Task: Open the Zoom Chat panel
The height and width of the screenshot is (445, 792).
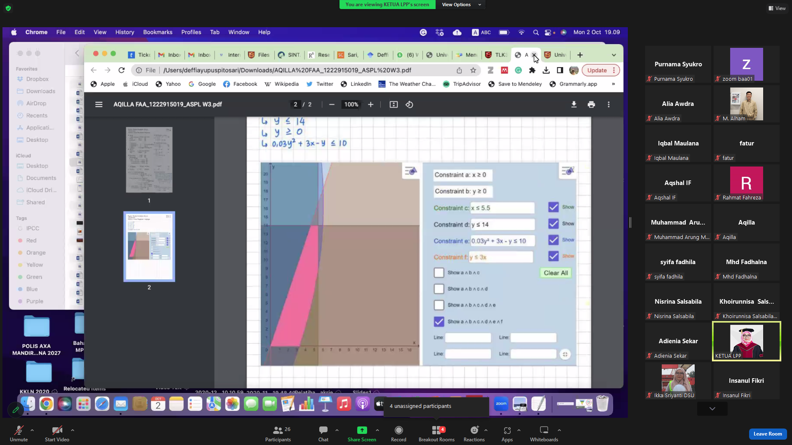Action: coord(323,433)
